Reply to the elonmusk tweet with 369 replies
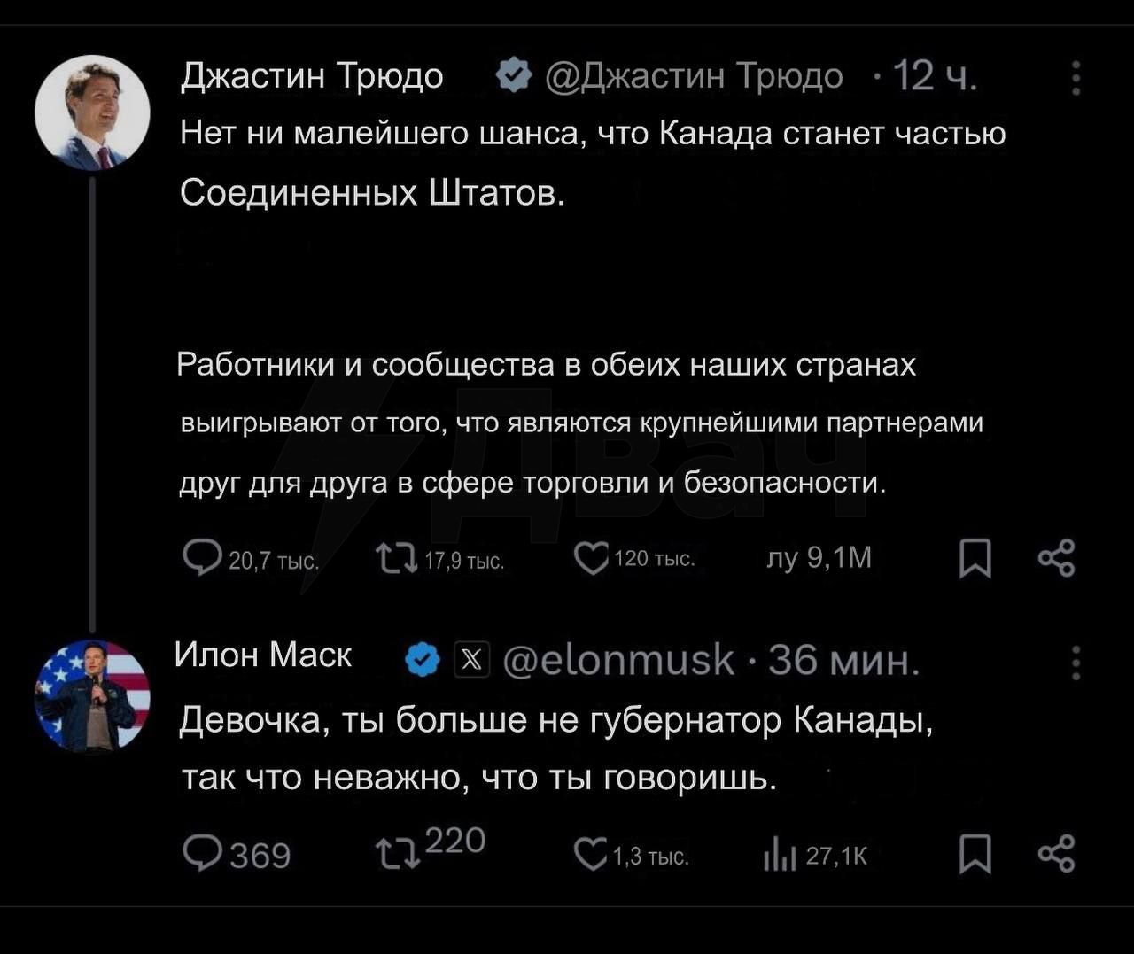 202,854
